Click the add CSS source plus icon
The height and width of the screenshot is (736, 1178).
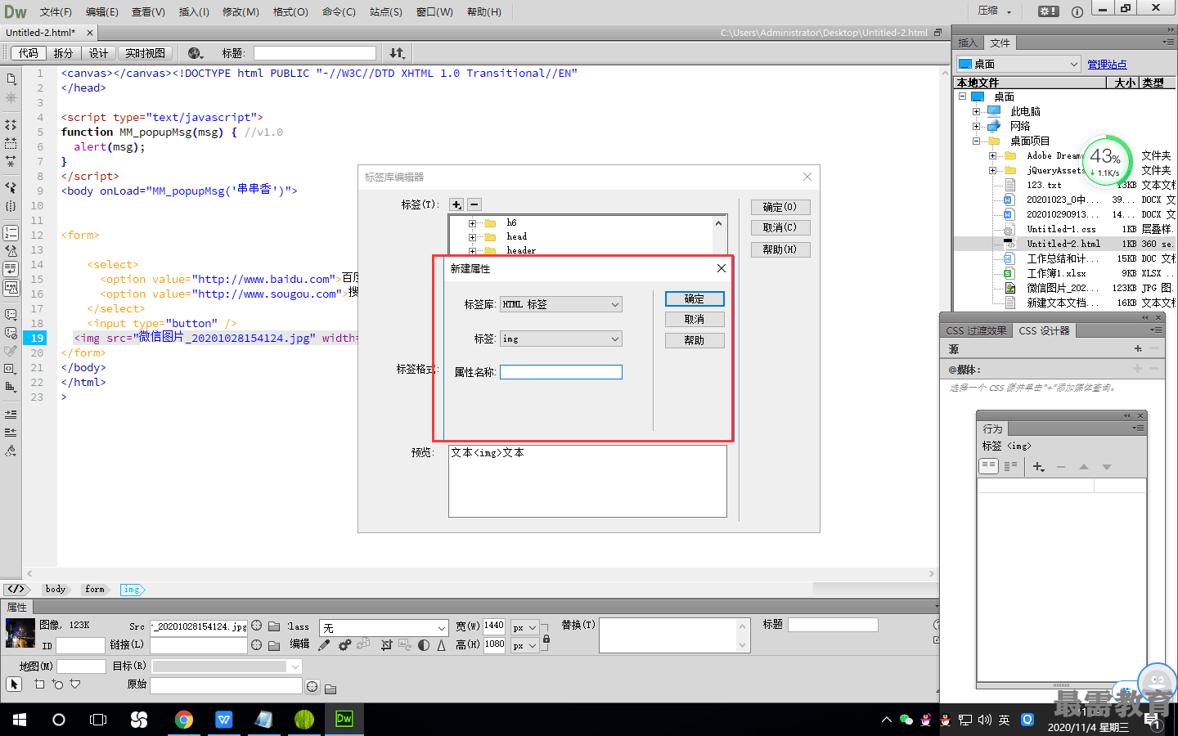click(1138, 348)
